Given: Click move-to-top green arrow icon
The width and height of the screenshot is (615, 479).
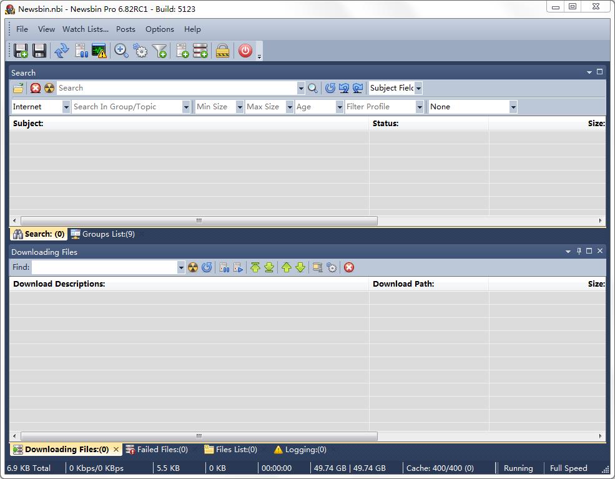Looking at the screenshot, I should [255, 267].
